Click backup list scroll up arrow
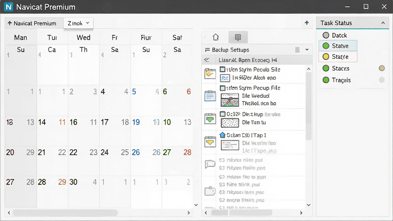393x221 pixels. (309, 69)
